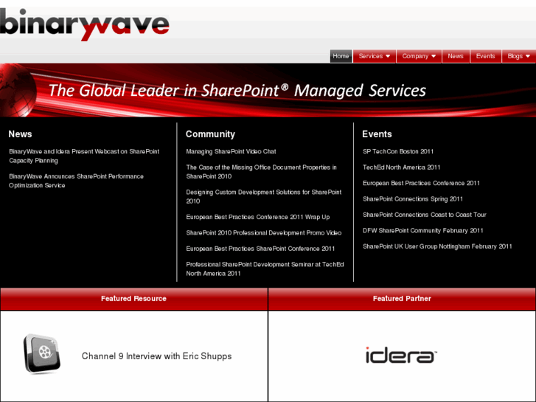The image size is (536, 402).
Task: Expand the Blogs dropdown arrow
Action: point(527,56)
